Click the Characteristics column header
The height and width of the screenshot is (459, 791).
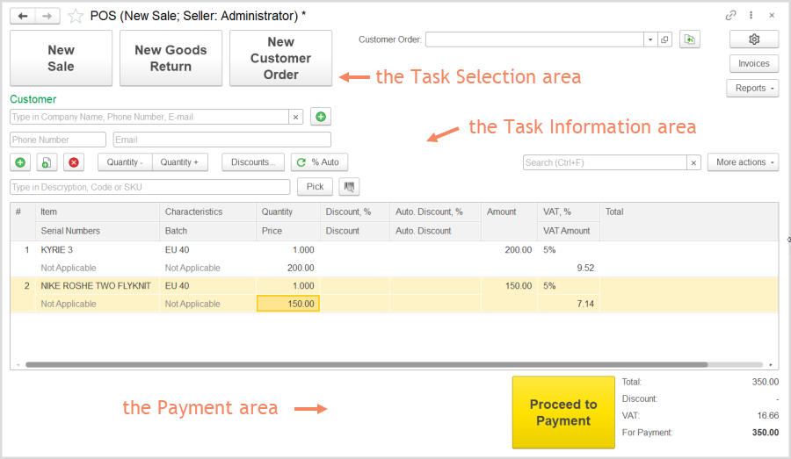[x=207, y=212]
